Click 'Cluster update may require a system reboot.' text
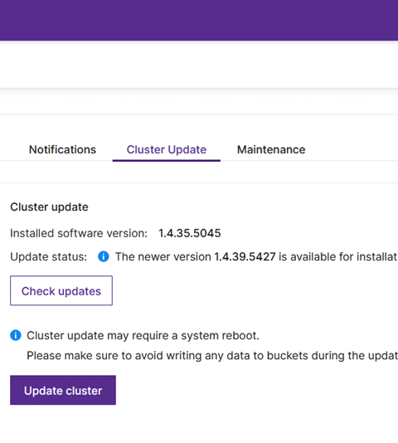Viewport: 398px width, 443px height. (x=143, y=336)
